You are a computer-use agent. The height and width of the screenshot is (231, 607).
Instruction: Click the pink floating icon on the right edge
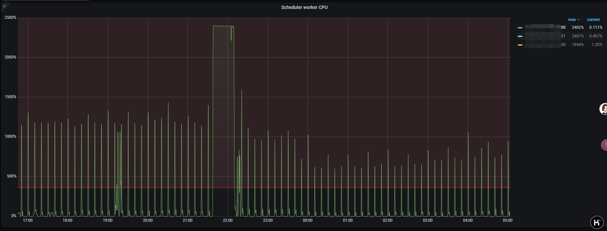604,145
